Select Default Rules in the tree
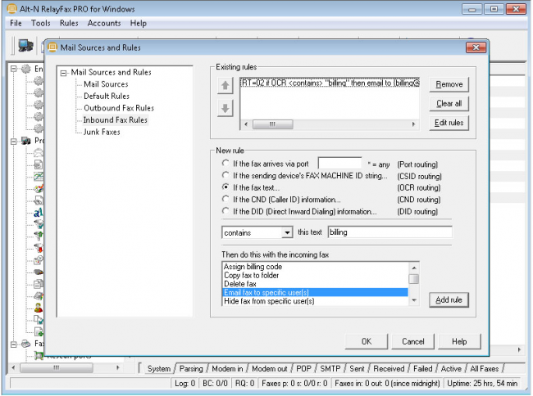533x396 pixels. pyautogui.click(x=107, y=96)
